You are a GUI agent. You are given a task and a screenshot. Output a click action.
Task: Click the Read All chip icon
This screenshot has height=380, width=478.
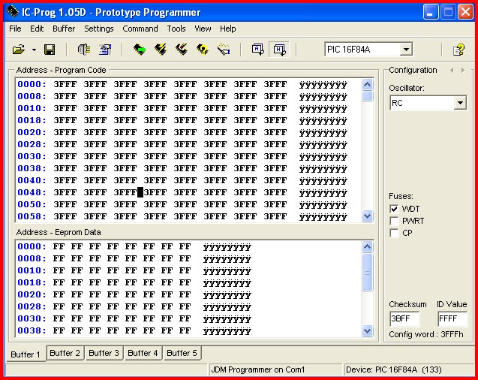tap(140, 50)
